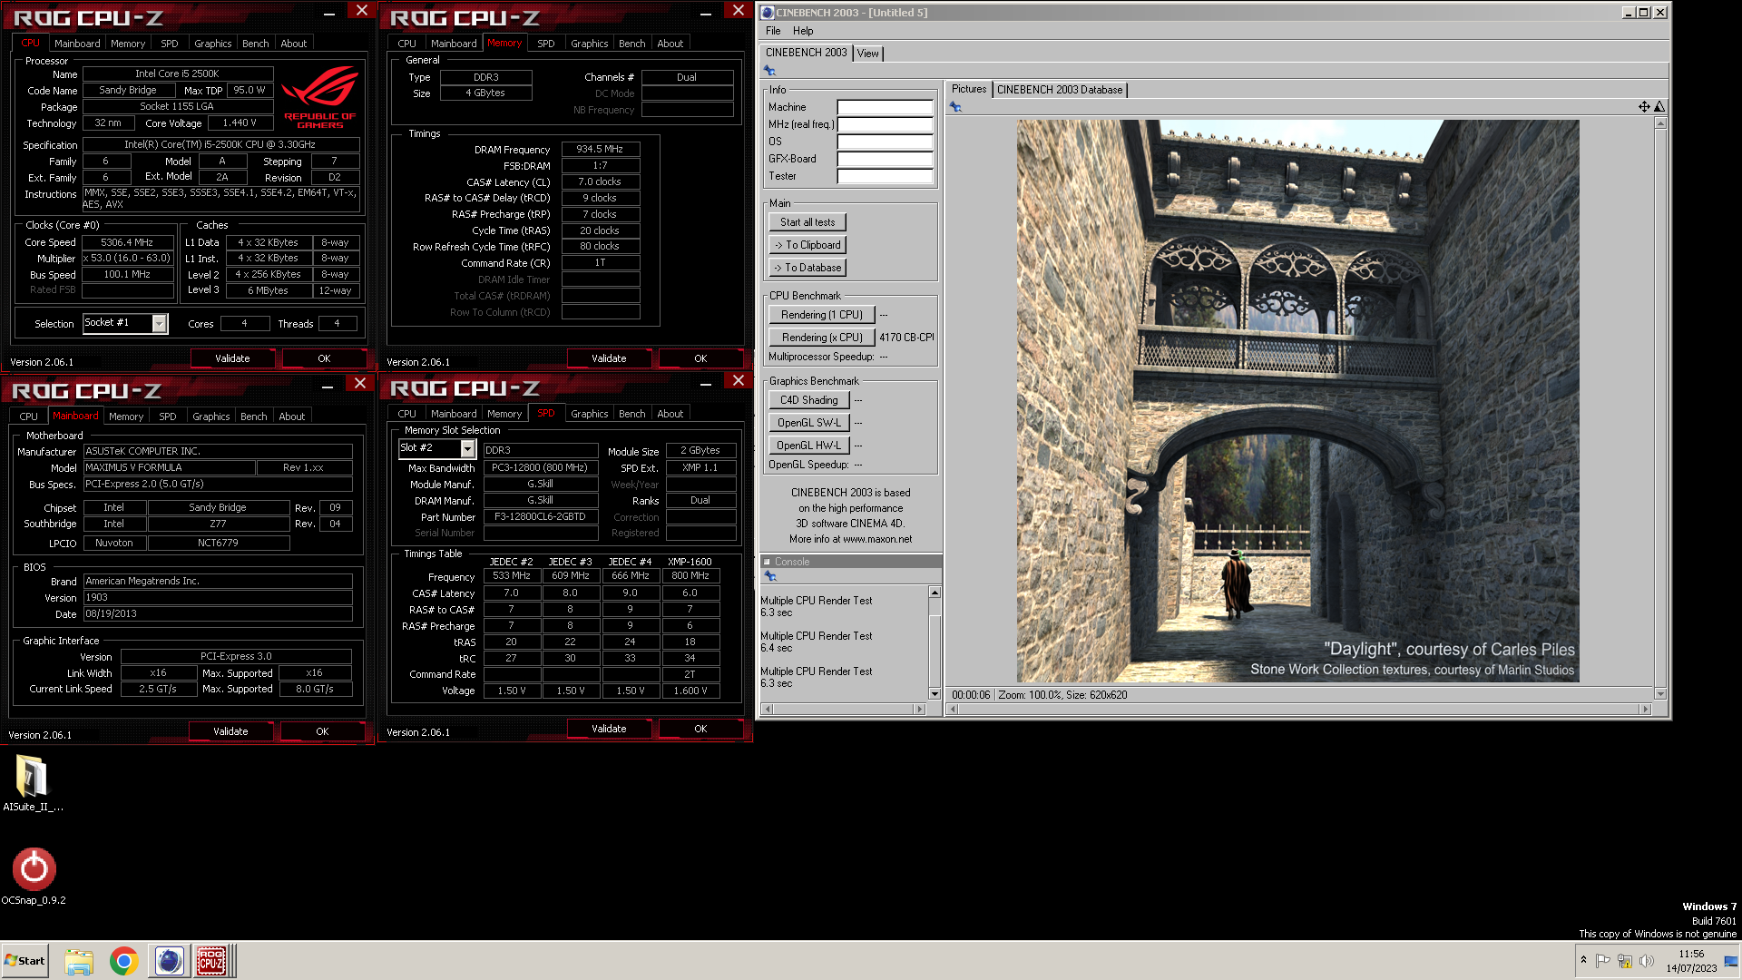Open the Help menu in CINEBENCH
The width and height of the screenshot is (1742, 980).
click(803, 31)
